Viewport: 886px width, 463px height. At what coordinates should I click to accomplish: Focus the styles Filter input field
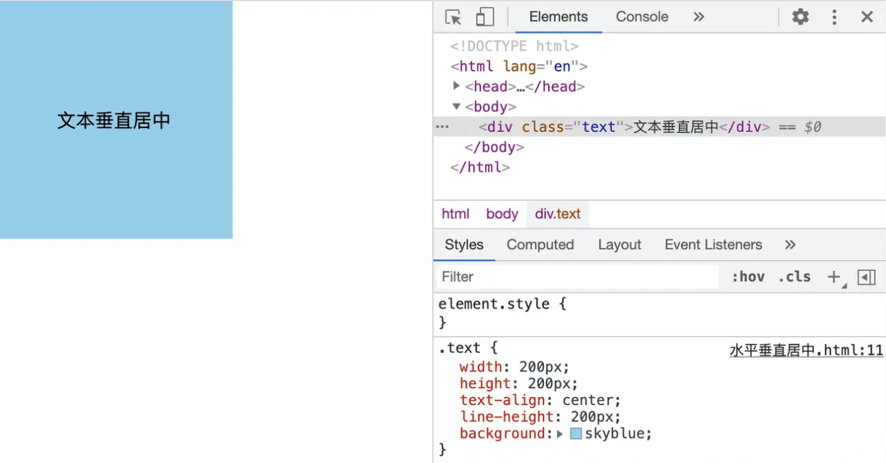click(578, 277)
